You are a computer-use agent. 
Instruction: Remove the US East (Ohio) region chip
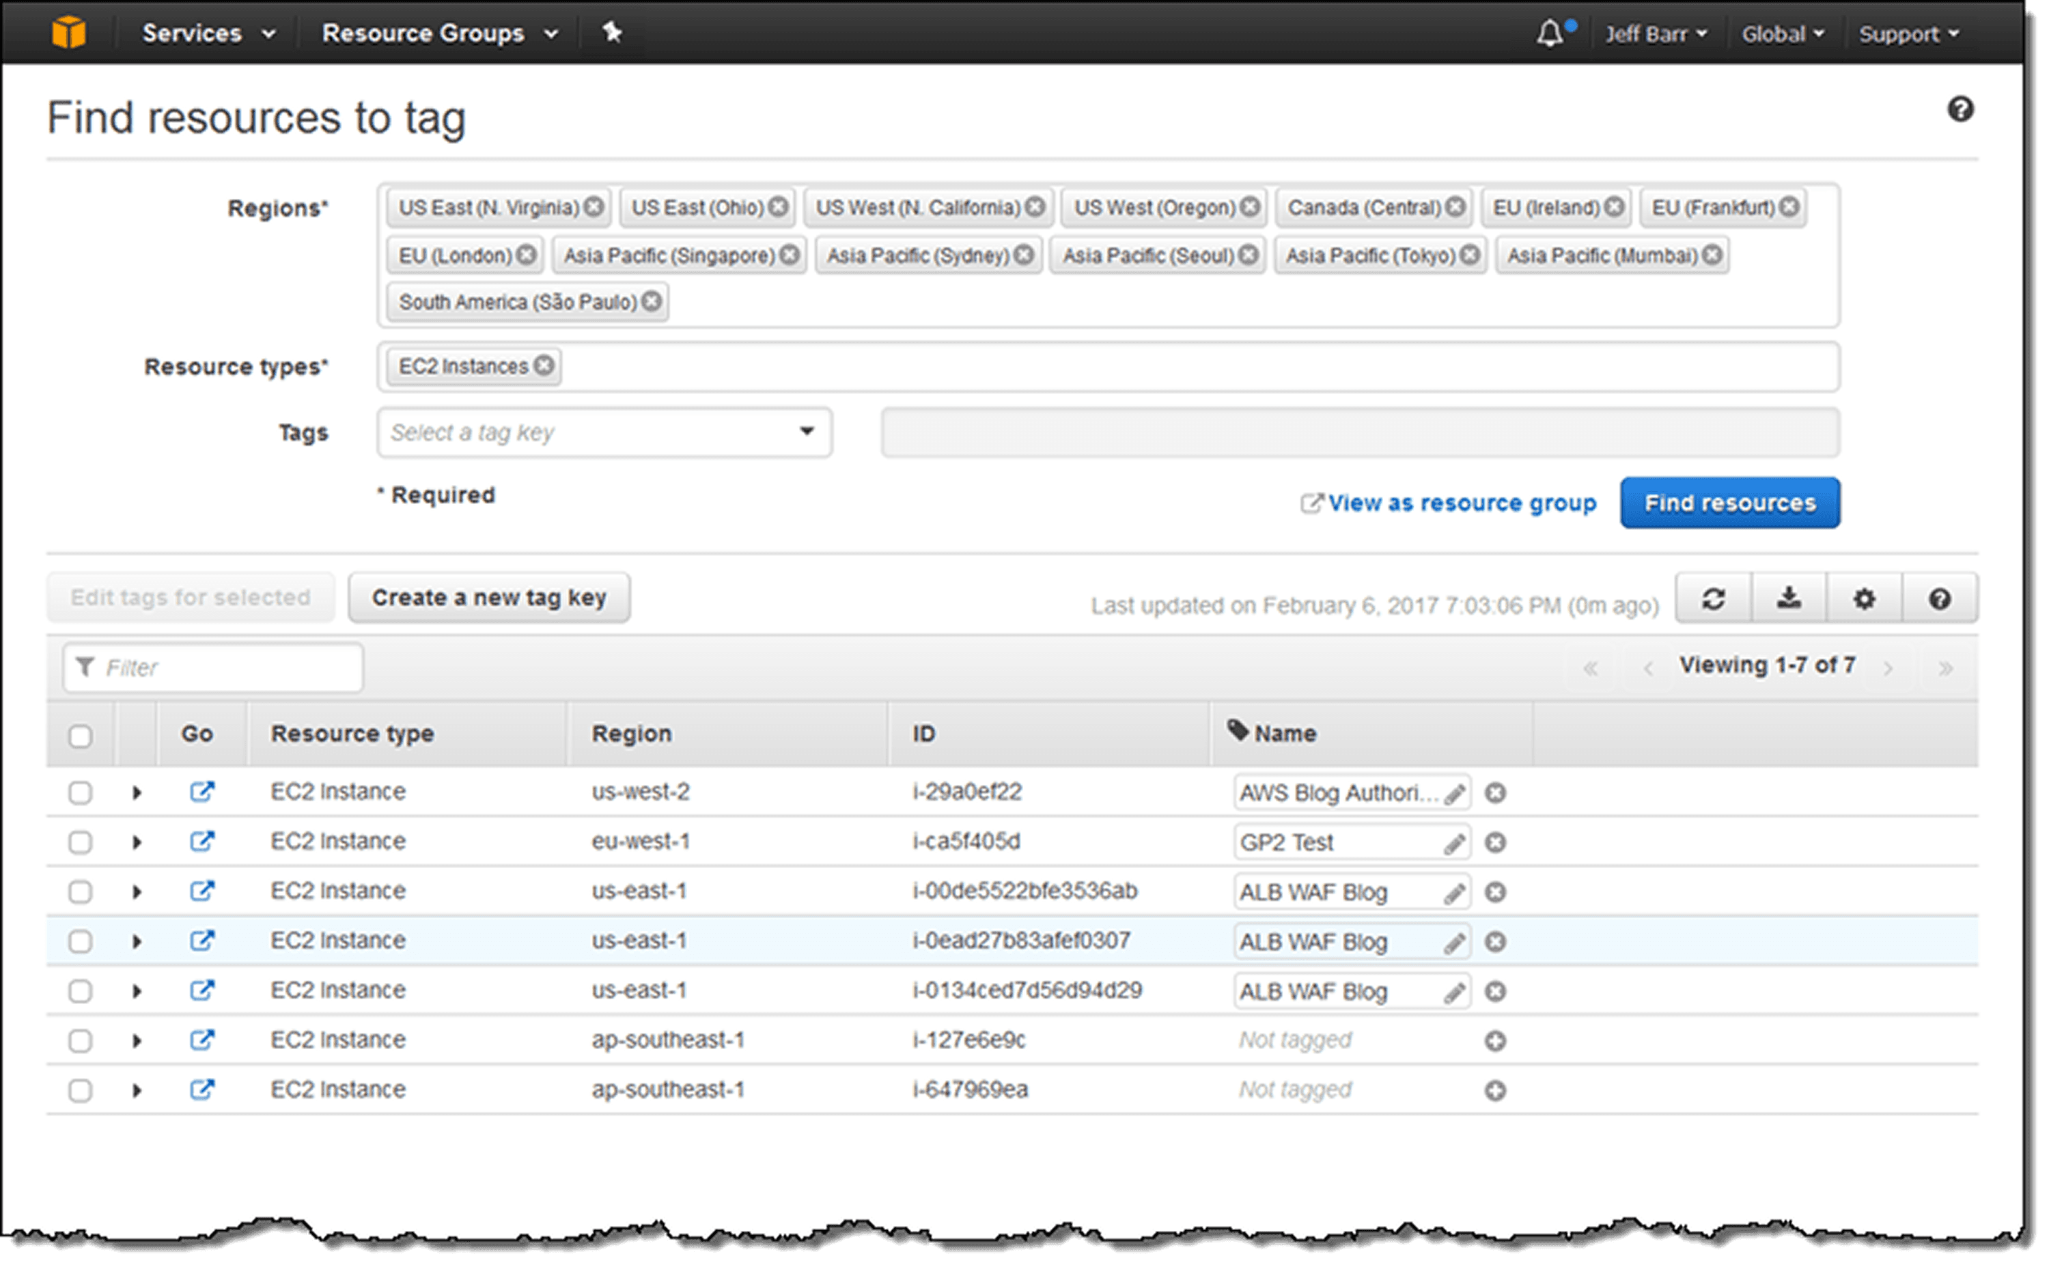(x=778, y=207)
